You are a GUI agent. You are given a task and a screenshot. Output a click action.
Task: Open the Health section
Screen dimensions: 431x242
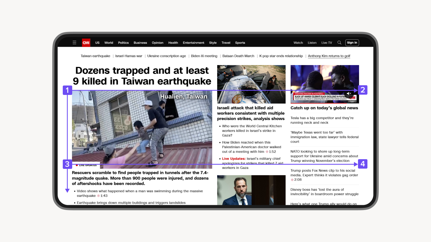(173, 43)
